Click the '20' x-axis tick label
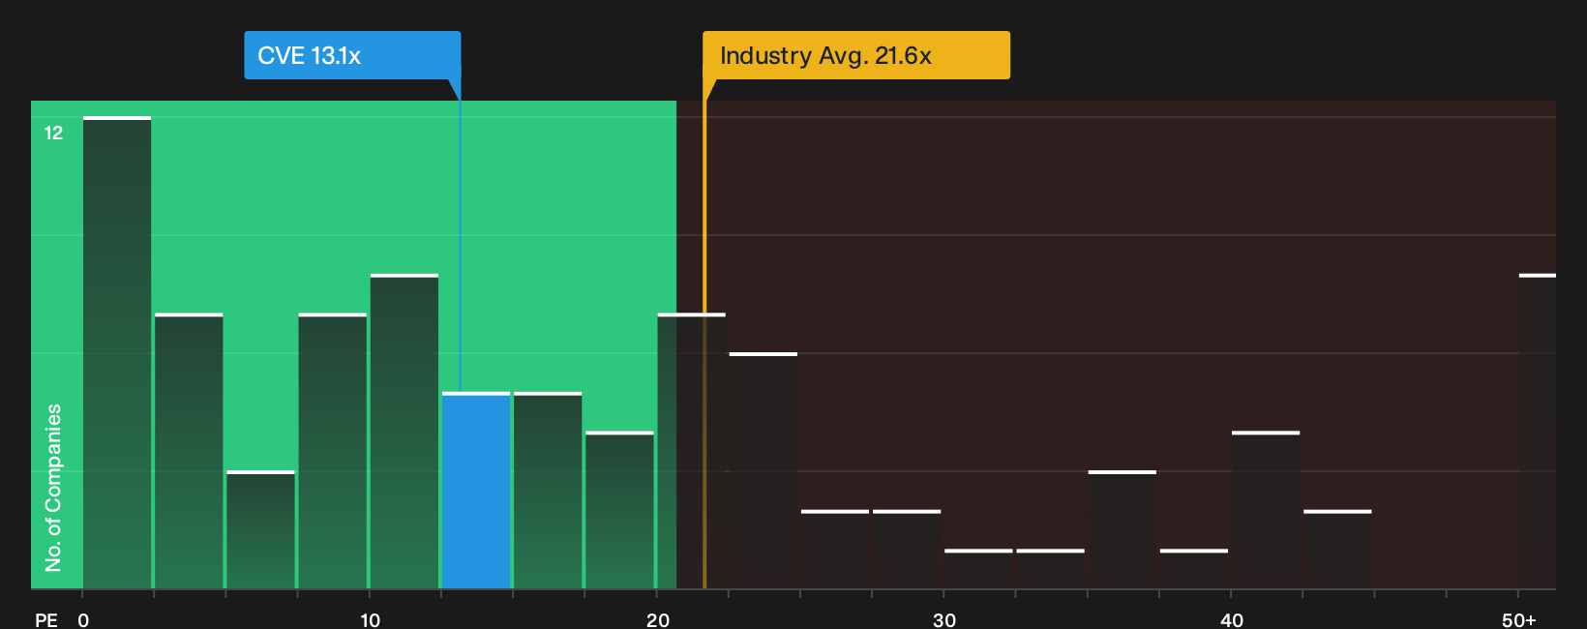This screenshot has width=1587, height=629. click(x=657, y=620)
